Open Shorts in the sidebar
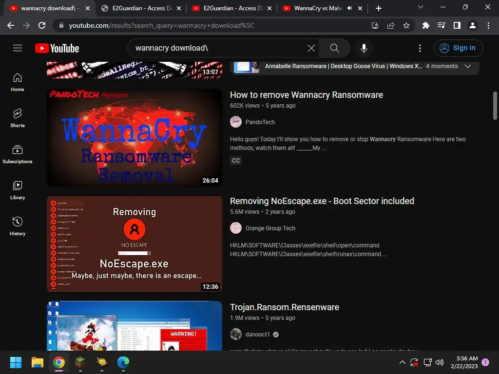The height and width of the screenshot is (374, 499). click(x=18, y=118)
